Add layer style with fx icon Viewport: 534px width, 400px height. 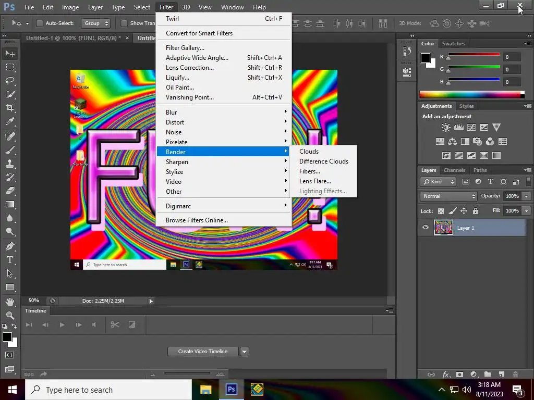446,374
